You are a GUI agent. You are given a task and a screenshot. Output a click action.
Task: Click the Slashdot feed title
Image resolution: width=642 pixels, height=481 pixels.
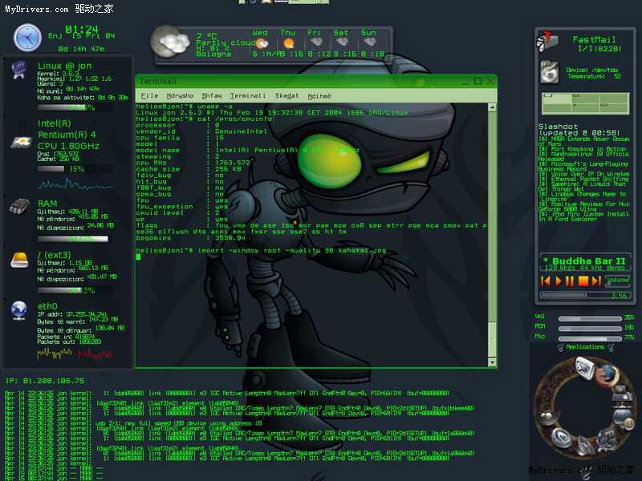(558, 127)
